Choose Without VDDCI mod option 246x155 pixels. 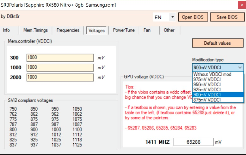[x=212, y=75]
